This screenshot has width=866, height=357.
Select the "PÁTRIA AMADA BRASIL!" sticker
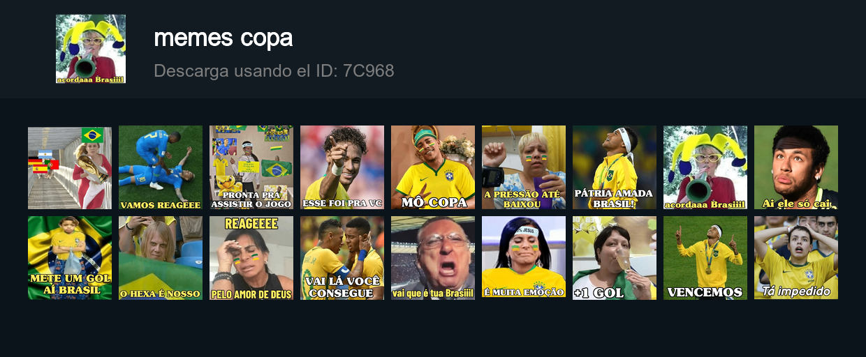tap(615, 167)
